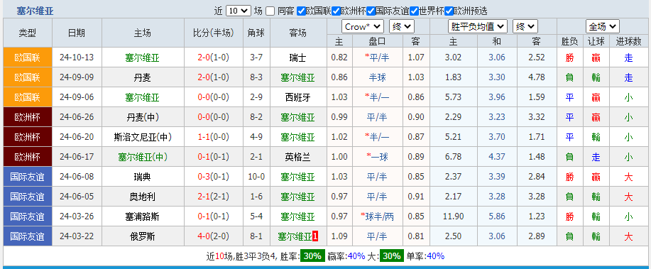Click corner count 10-0
This screenshot has height=269, width=651.
(257, 177)
